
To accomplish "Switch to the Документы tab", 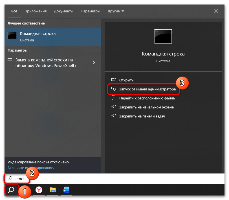I will click(x=63, y=11).
